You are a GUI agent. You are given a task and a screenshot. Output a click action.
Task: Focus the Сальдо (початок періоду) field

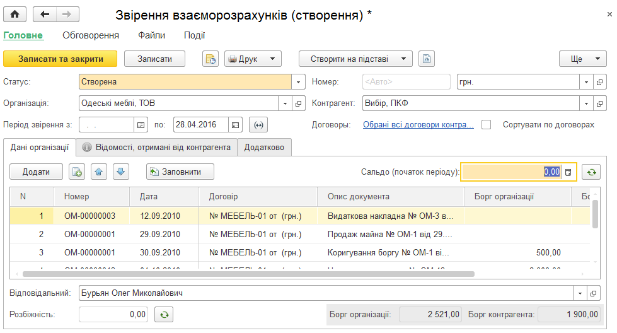(x=512, y=172)
